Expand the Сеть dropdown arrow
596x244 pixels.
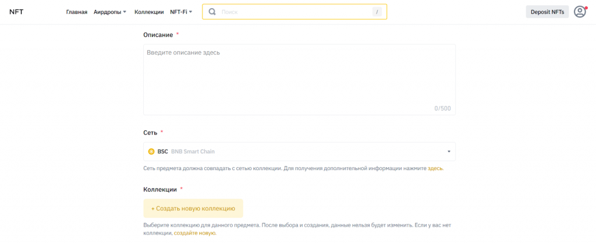pos(449,151)
